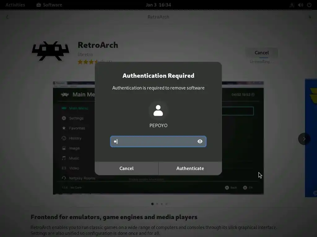Click the power icon in top bar
Screen dimensions: 317x237
pos(309,5)
